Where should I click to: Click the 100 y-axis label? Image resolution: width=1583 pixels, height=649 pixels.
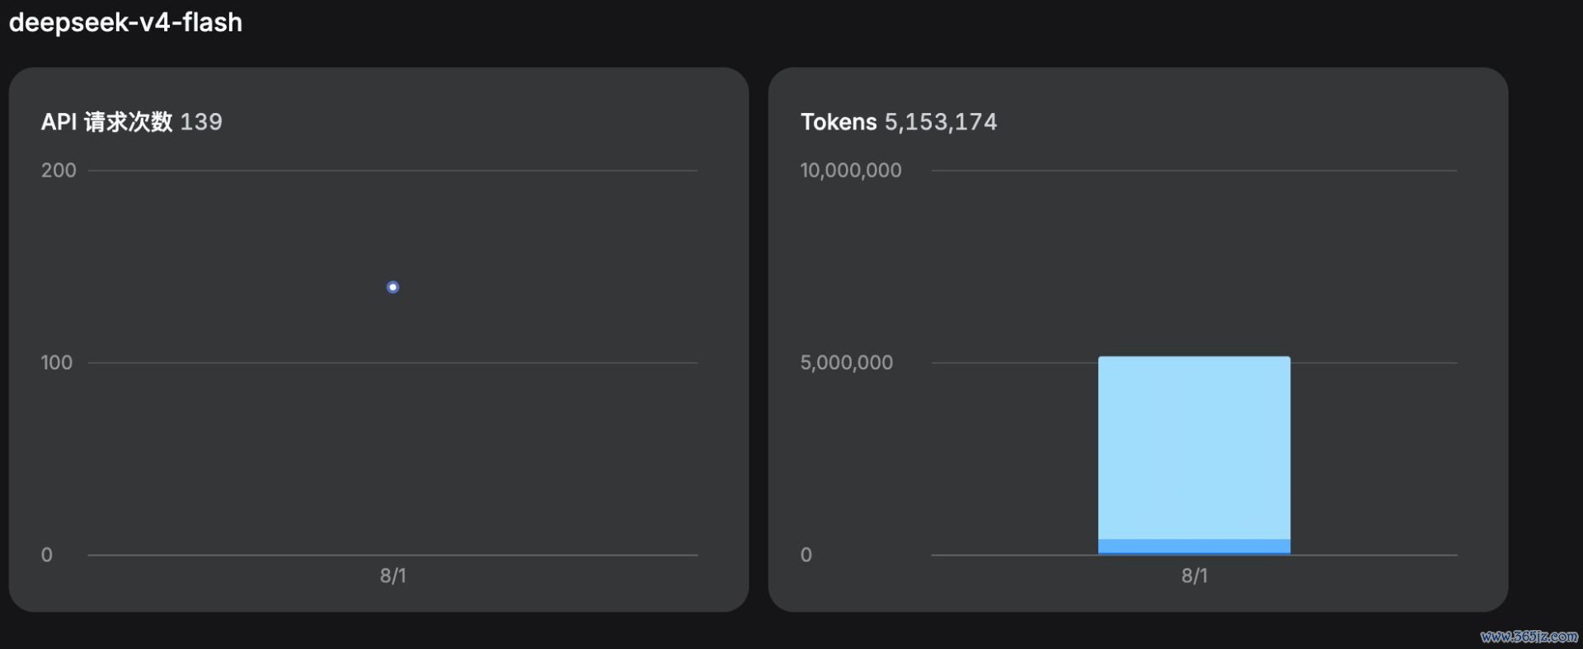tap(57, 363)
